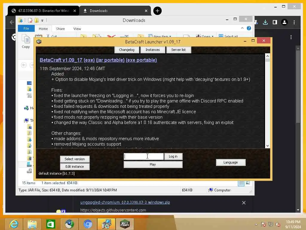Image resolution: width=306 pixels, height=230 pixels.
Task: Open a new browser tab
Action: (x=157, y=11)
